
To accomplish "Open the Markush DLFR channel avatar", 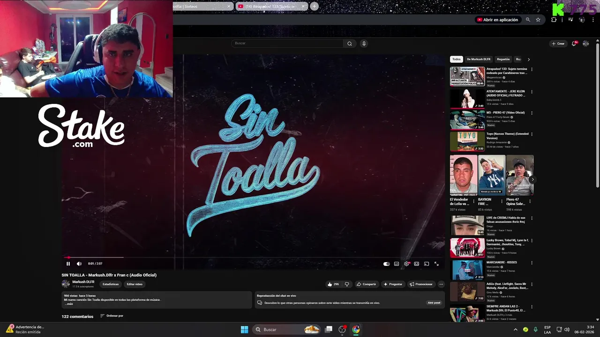I will [x=66, y=284].
